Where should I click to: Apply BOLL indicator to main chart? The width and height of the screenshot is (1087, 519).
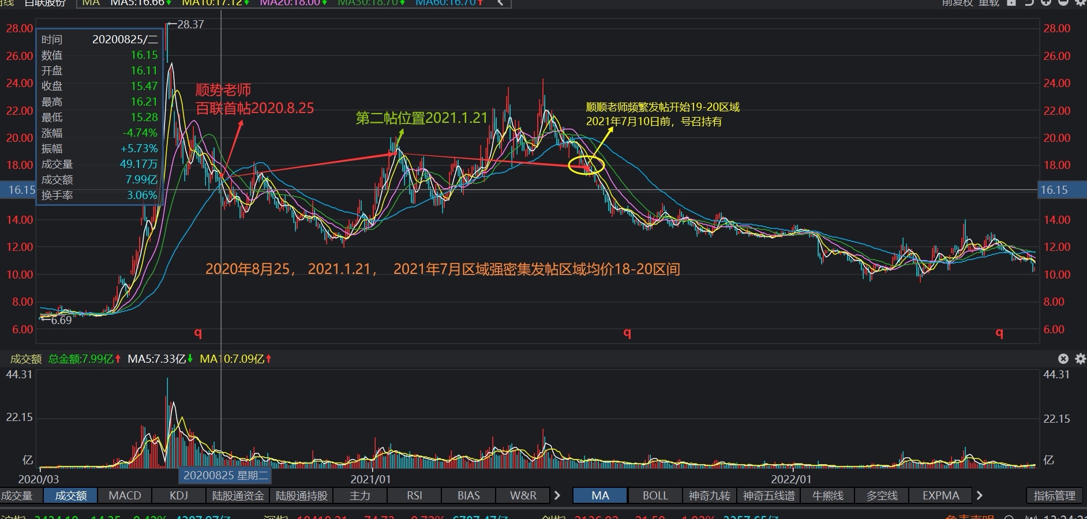(655, 495)
